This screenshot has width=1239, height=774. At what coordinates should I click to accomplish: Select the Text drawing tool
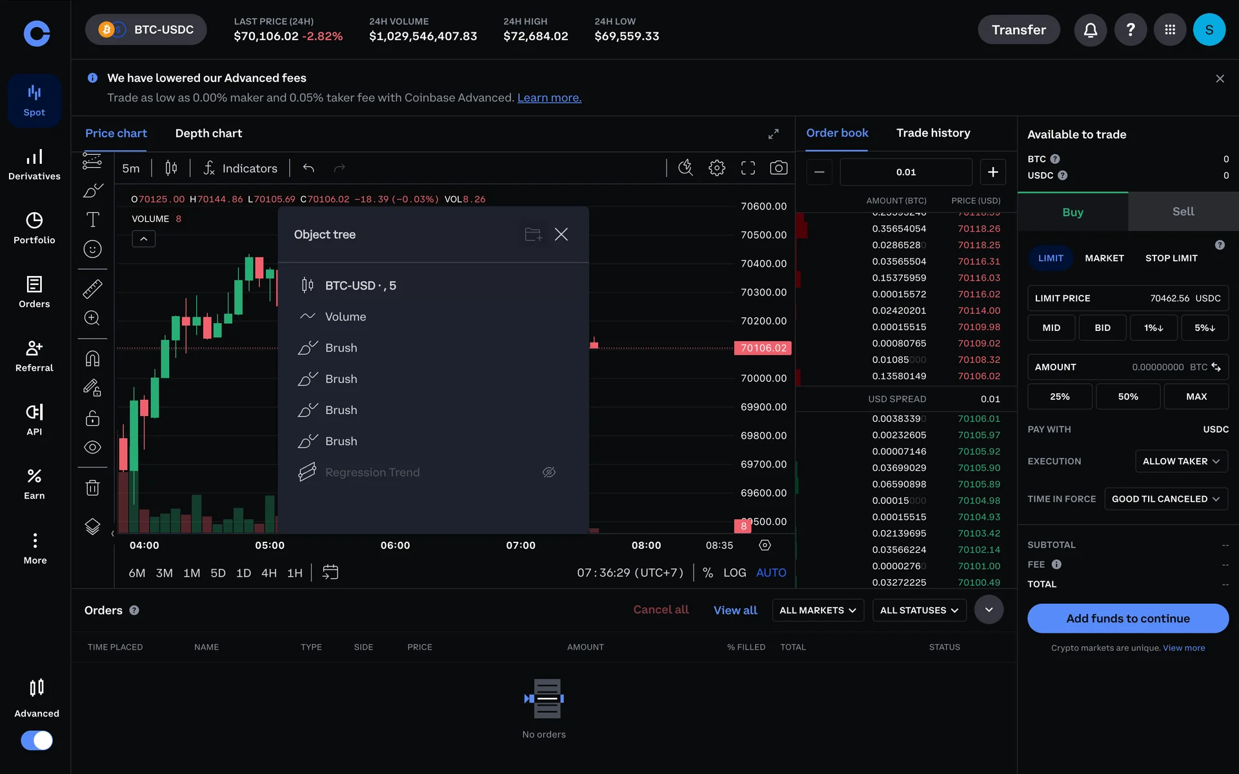pyautogui.click(x=92, y=219)
